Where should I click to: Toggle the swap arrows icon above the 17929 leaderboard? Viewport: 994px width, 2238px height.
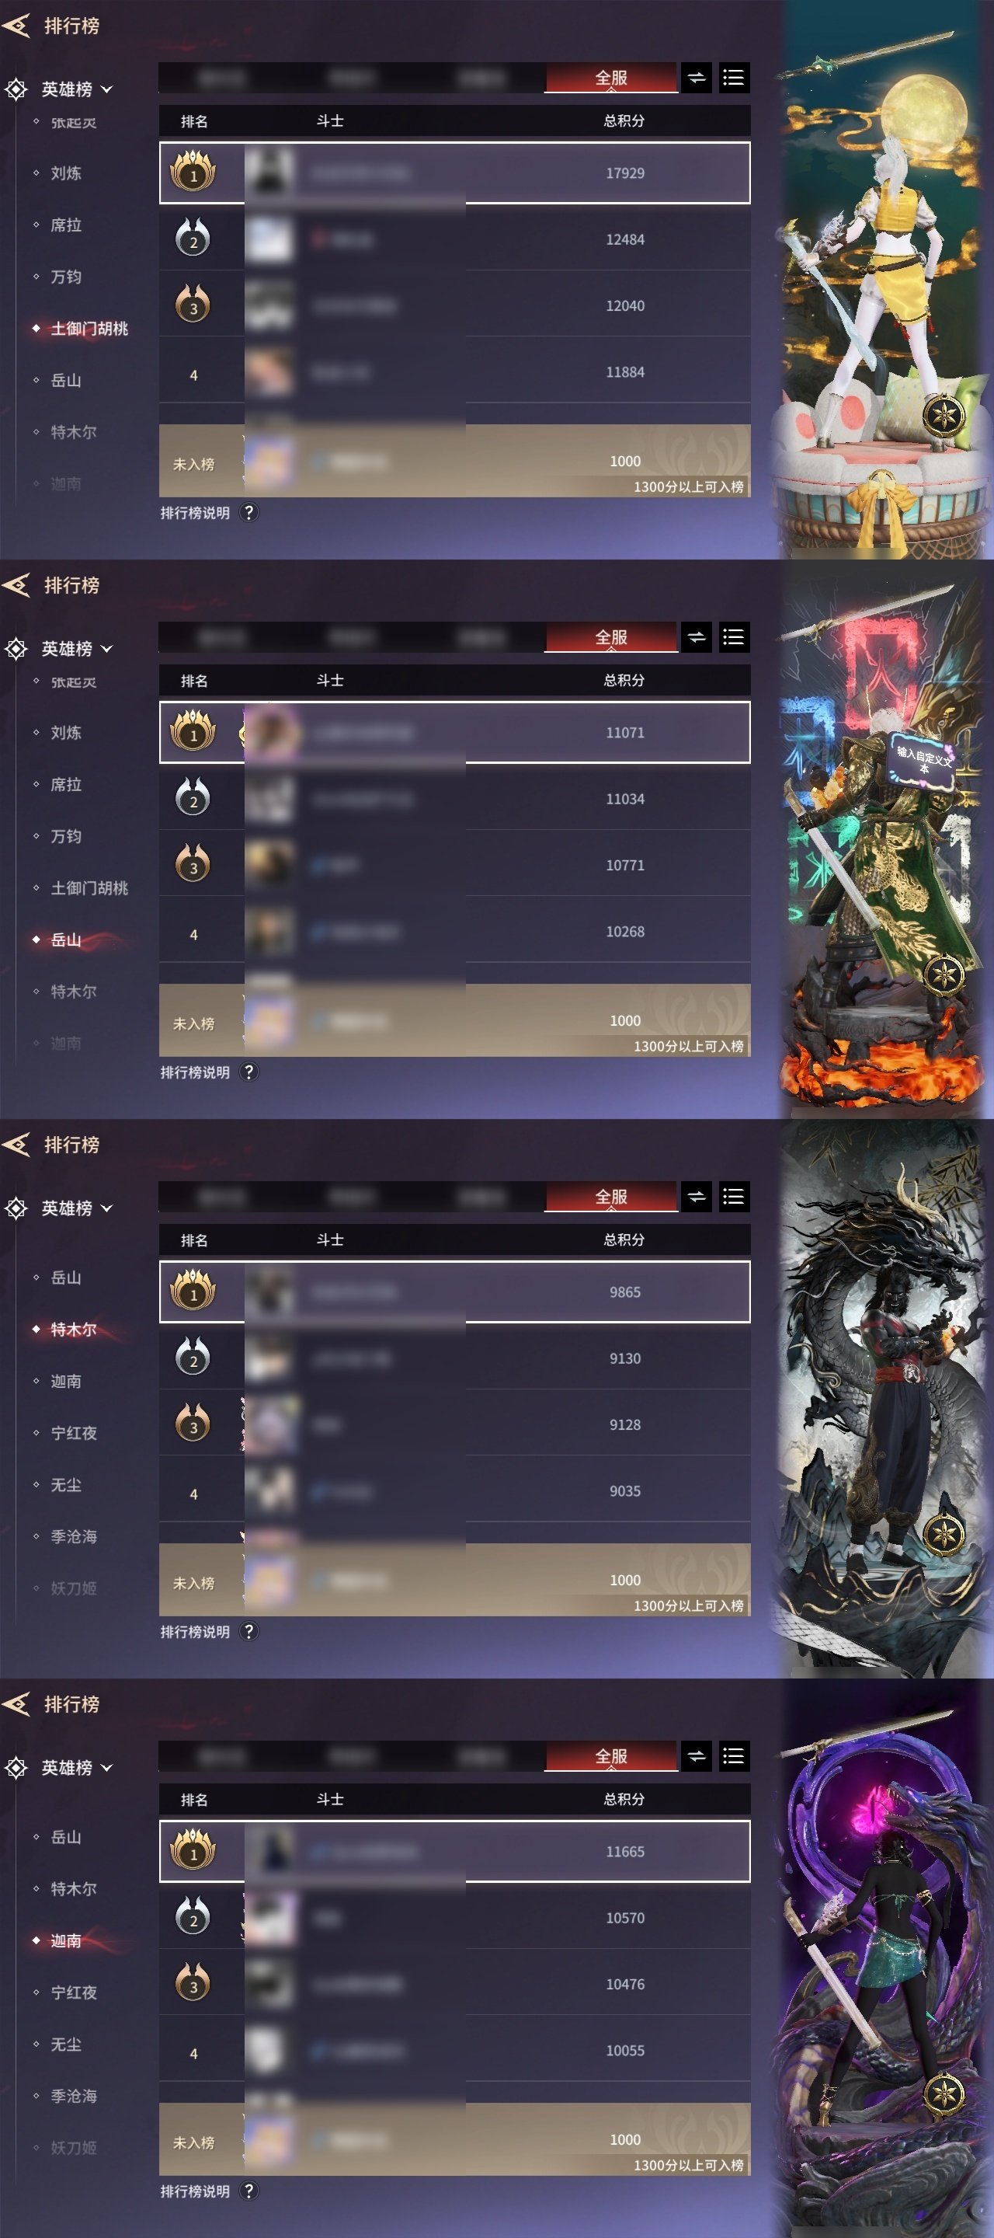[x=697, y=78]
